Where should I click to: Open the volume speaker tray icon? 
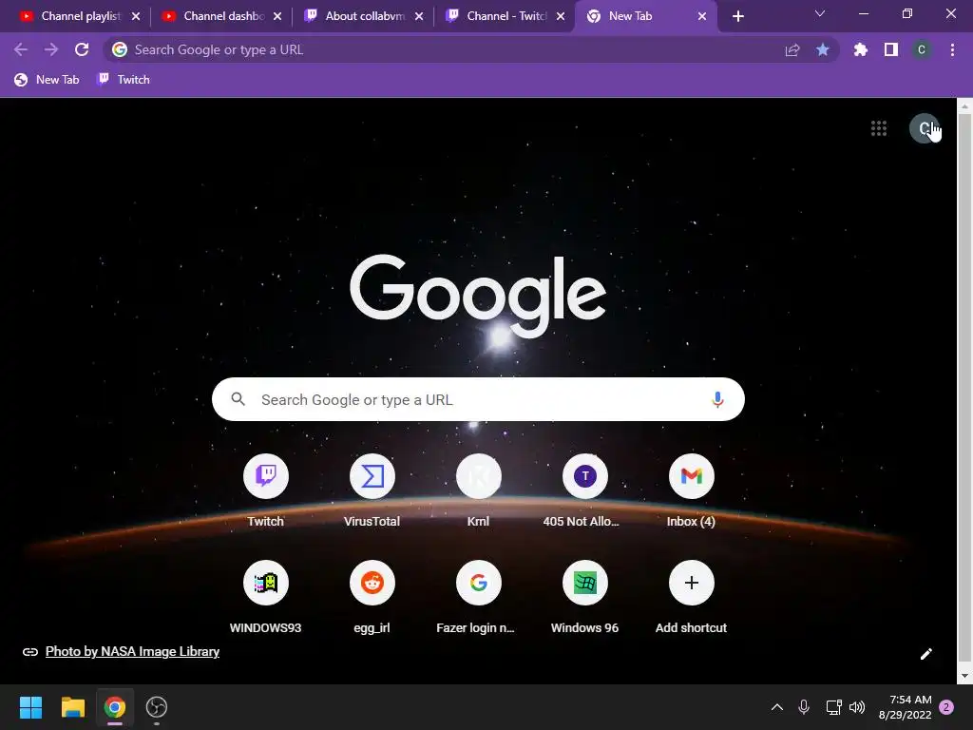(x=857, y=707)
